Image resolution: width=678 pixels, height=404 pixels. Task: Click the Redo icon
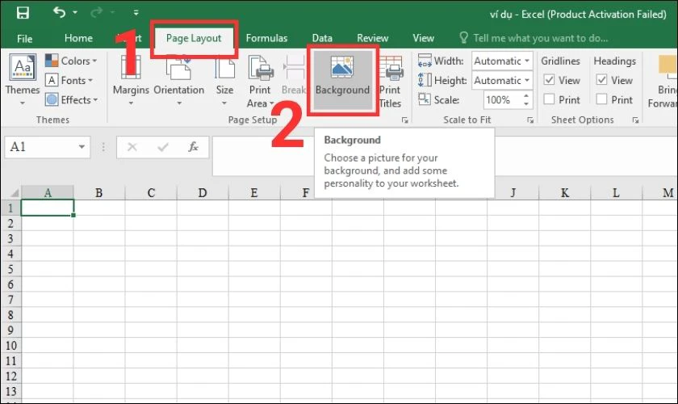(96, 13)
